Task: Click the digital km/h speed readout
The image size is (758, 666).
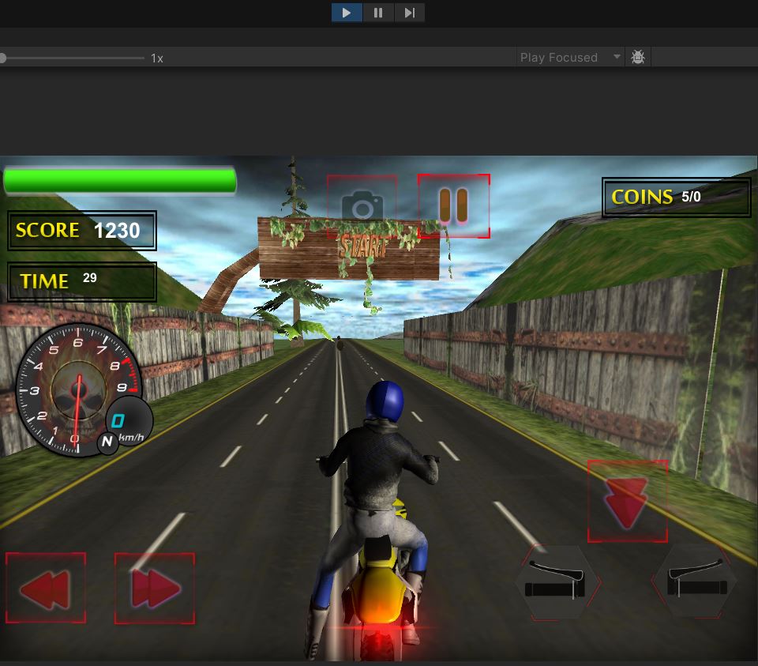Action: tap(119, 420)
